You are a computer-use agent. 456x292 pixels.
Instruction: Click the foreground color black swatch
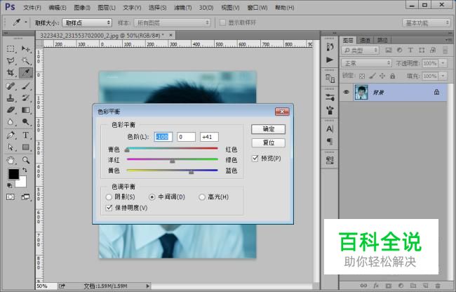pos(13,173)
